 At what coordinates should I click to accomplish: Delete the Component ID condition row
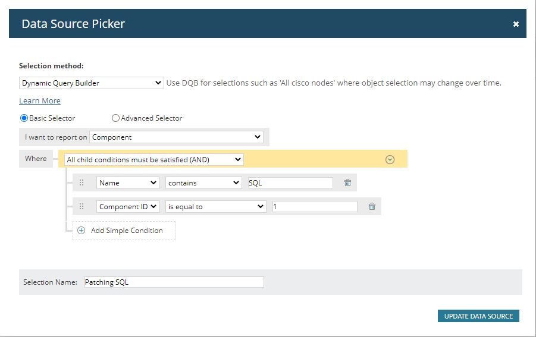pos(372,207)
